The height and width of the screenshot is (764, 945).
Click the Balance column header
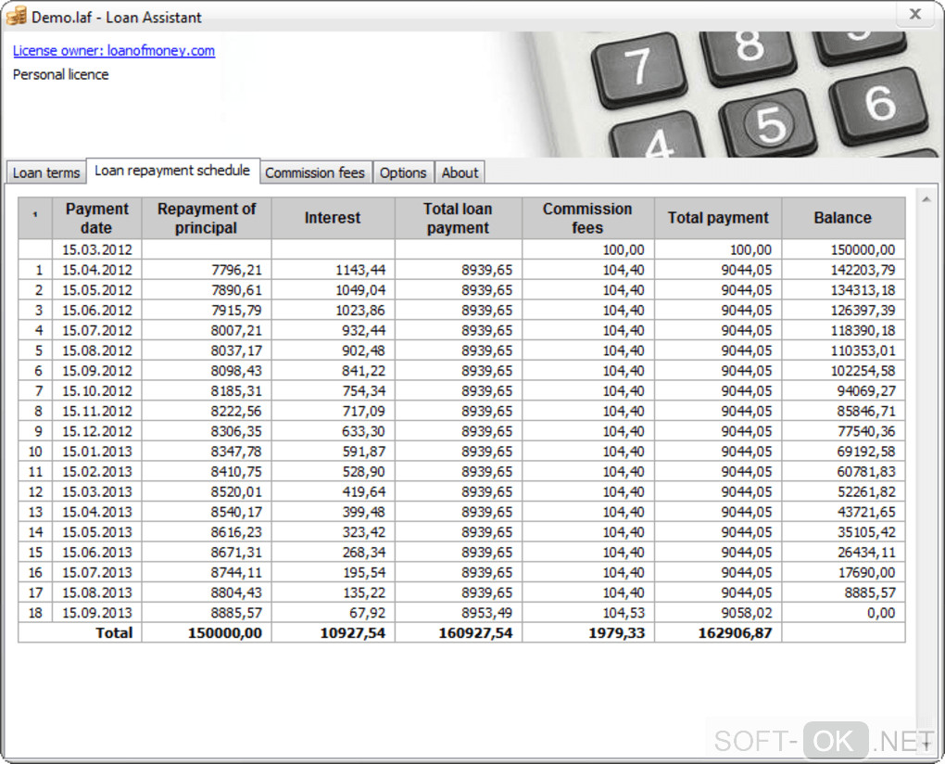coord(842,218)
